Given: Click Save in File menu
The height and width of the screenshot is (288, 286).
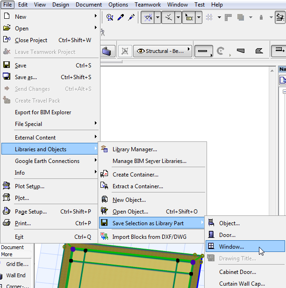Looking at the screenshot, I should pyautogui.click(x=50, y=66).
